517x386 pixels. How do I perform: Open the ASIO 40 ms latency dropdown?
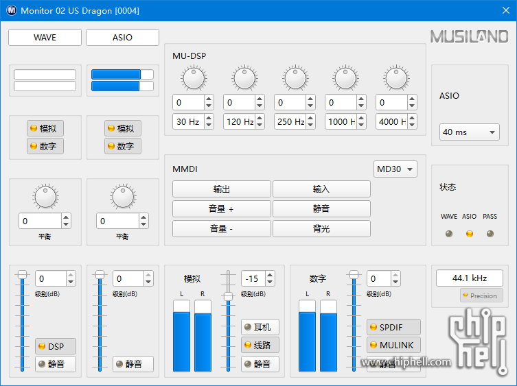point(469,132)
